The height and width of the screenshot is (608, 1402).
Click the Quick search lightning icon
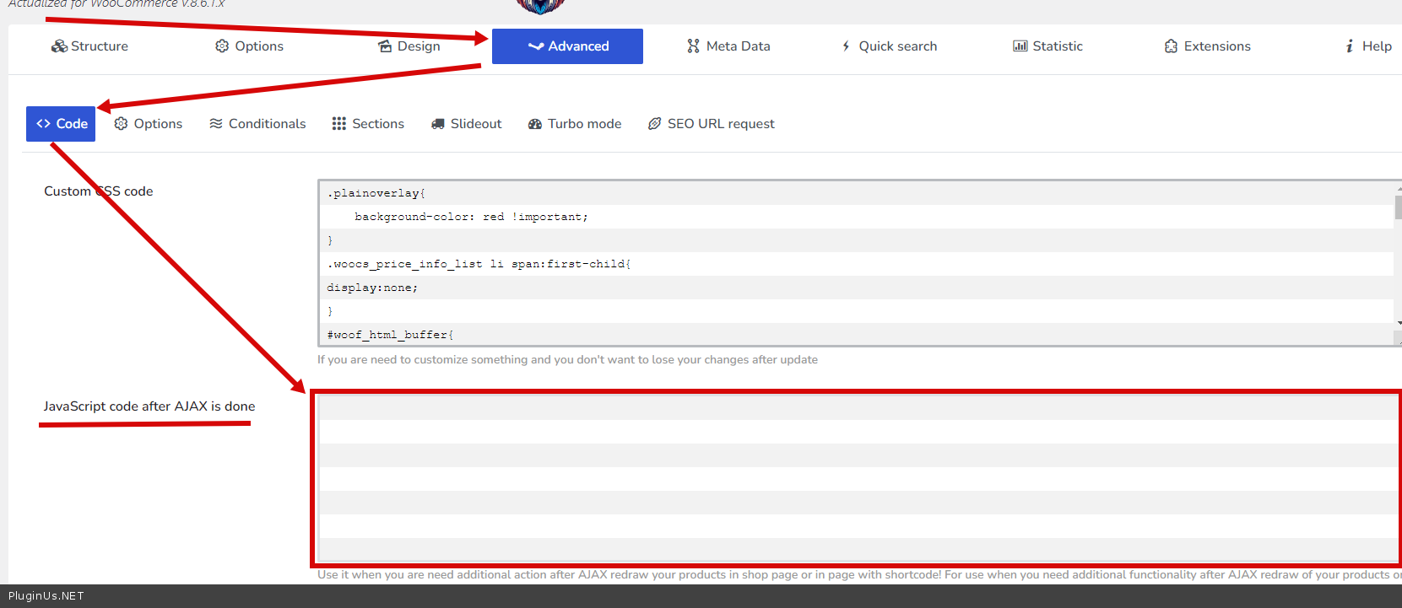click(x=847, y=46)
